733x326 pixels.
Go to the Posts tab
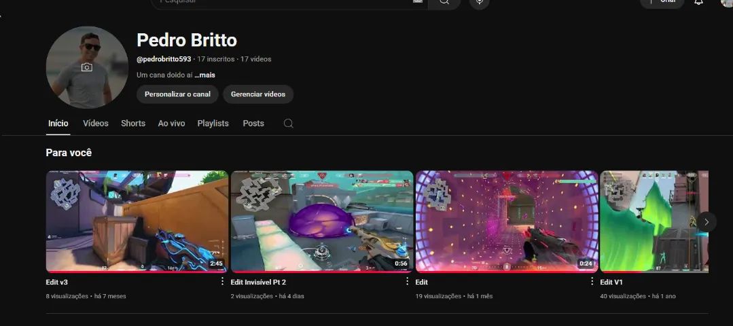click(253, 124)
